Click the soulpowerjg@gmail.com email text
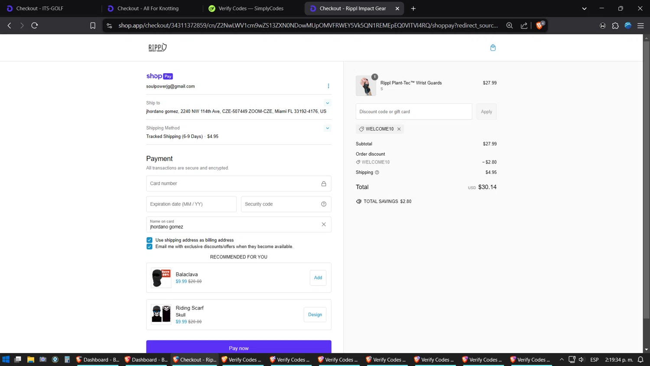 (x=170, y=86)
